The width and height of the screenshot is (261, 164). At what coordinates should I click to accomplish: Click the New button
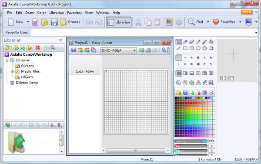[x=16, y=22]
